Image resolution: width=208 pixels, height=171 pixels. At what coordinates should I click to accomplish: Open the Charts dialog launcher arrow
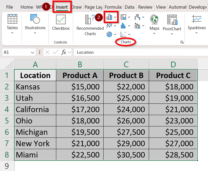click(x=182, y=42)
